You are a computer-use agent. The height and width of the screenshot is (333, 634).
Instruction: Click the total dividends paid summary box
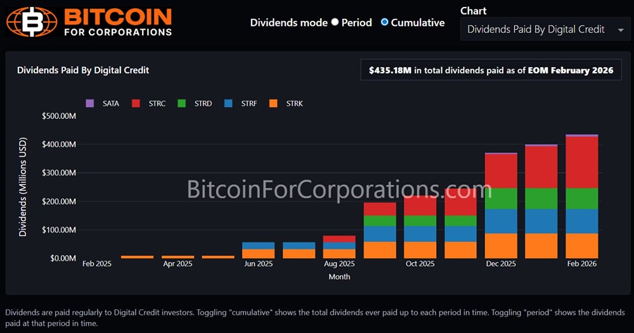pos(491,70)
